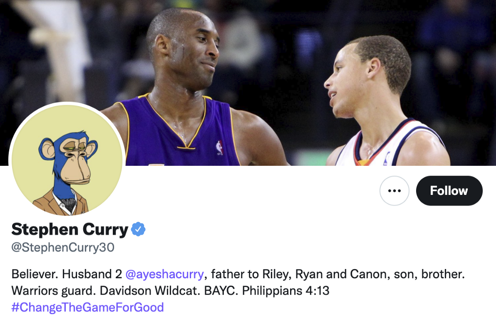Click the blue verified checkmark badge
Screen dimensions: 496x319
pos(138,229)
